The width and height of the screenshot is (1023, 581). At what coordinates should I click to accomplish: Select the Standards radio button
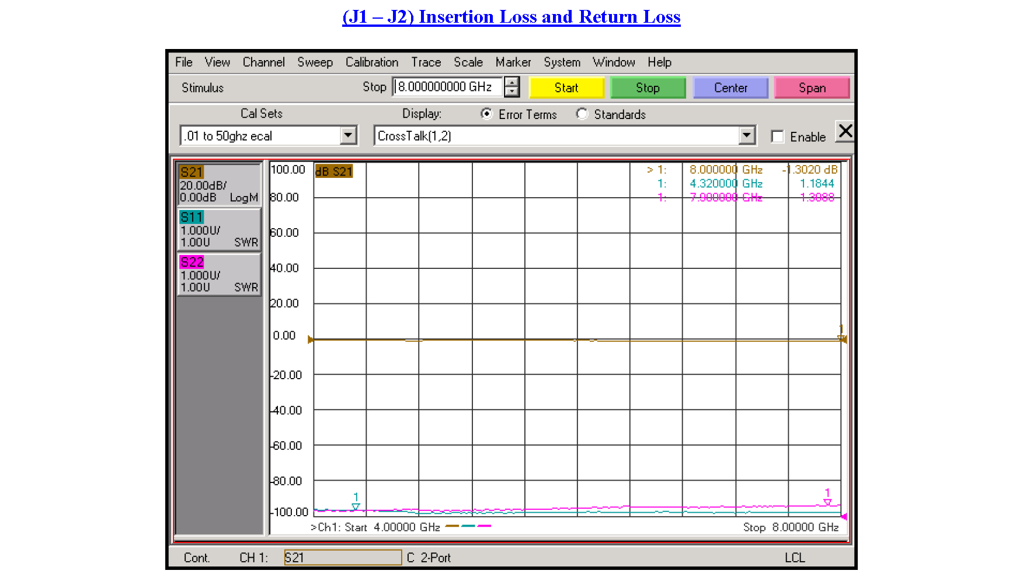pyautogui.click(x=582, y=114)
